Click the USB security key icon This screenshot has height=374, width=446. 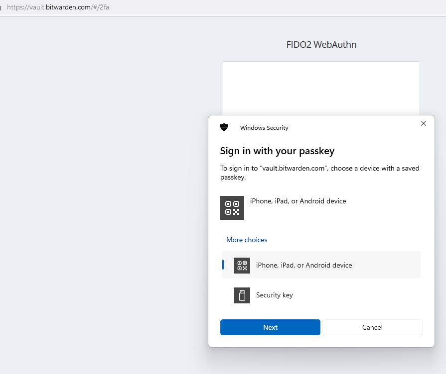point(242,295)
